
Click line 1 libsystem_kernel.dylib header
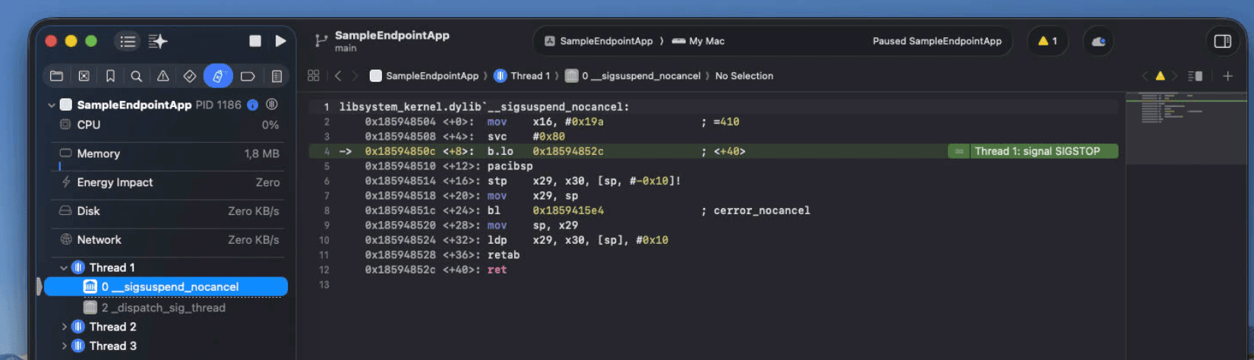[484, 107]
